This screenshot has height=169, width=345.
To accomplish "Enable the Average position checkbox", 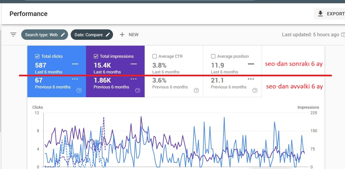I will tap(213, 56).
